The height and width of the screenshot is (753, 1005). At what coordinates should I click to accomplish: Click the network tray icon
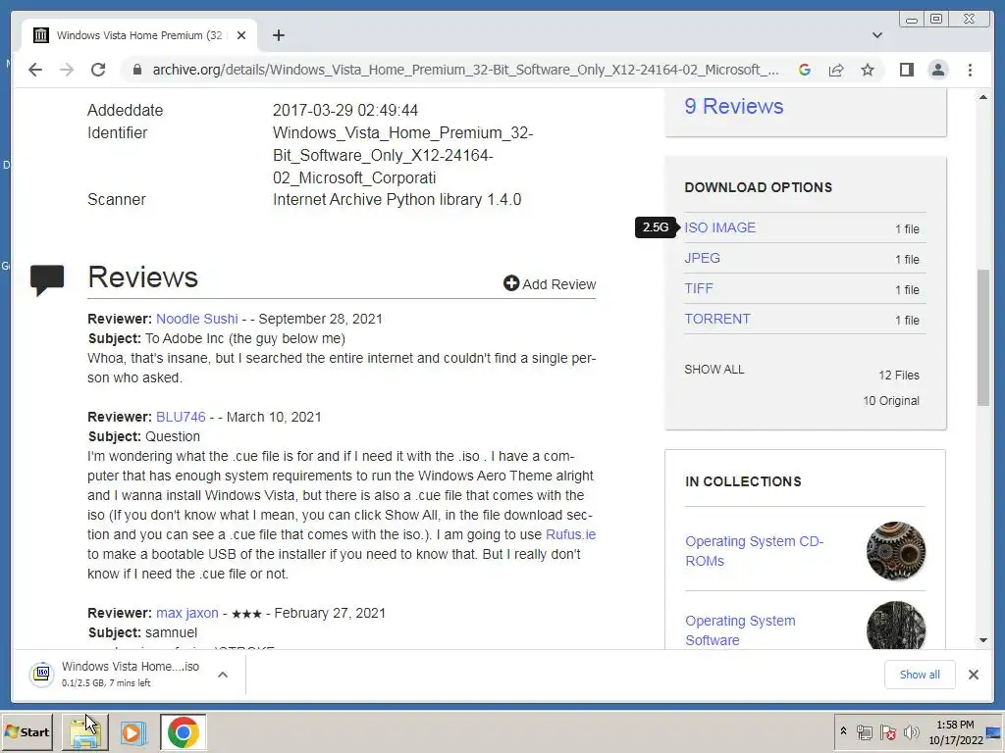[x=865, y=732]
